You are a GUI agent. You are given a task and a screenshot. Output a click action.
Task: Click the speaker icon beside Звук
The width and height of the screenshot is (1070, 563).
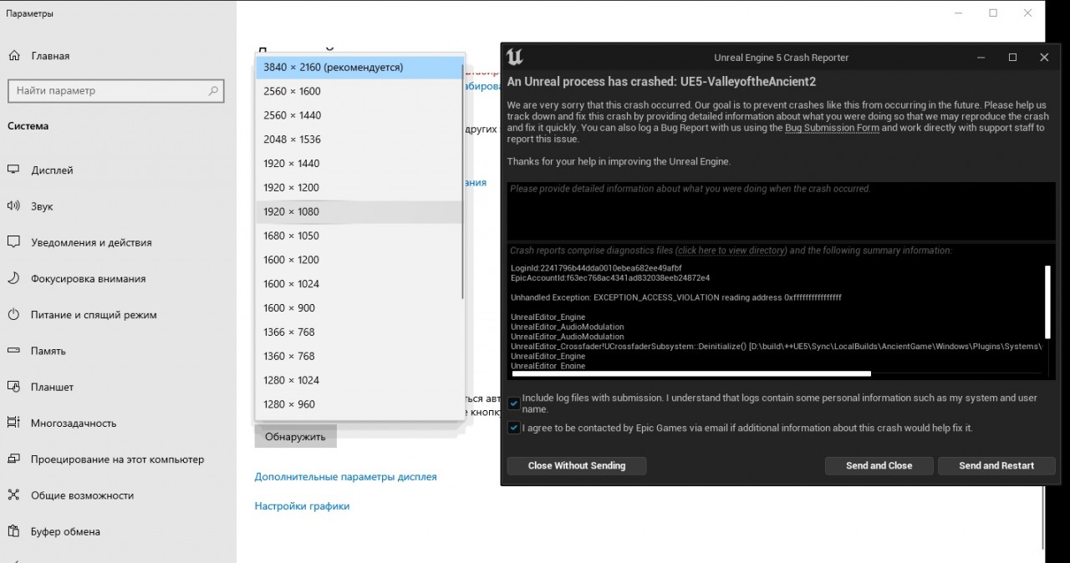point(13,206)
